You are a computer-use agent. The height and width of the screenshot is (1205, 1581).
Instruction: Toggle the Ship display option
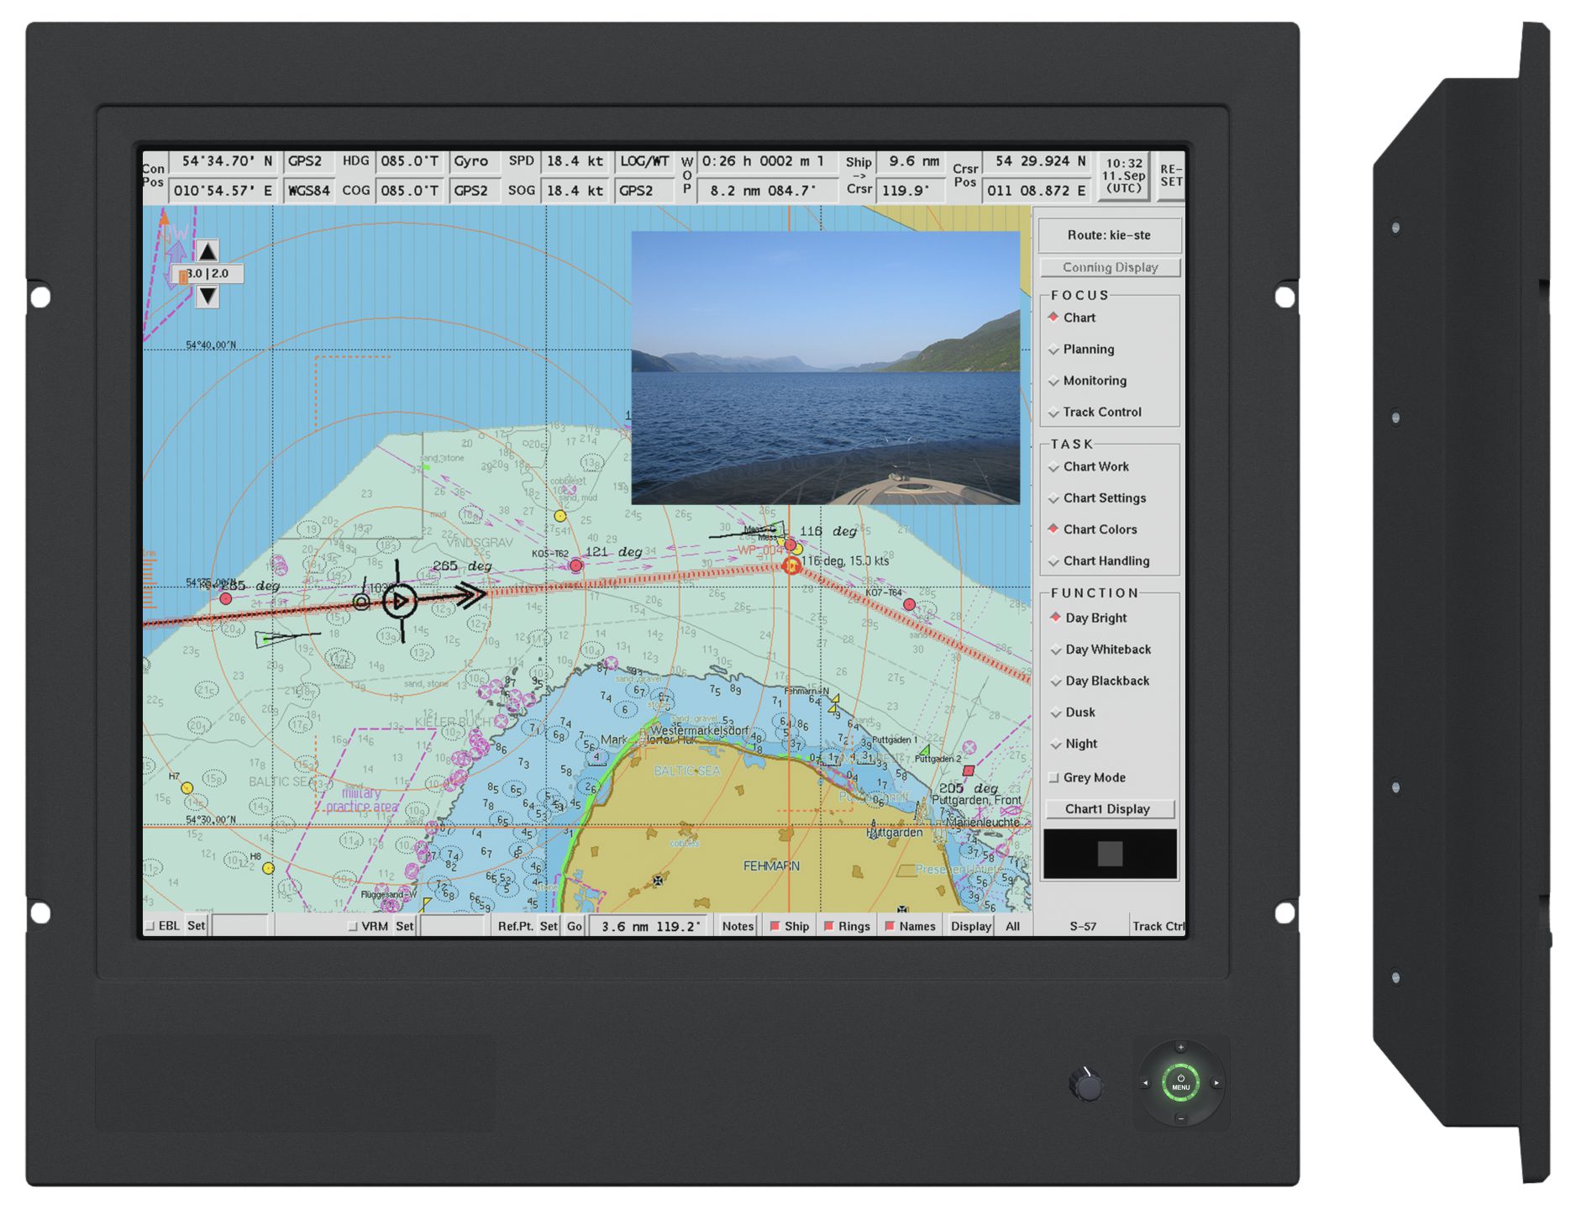789,926
